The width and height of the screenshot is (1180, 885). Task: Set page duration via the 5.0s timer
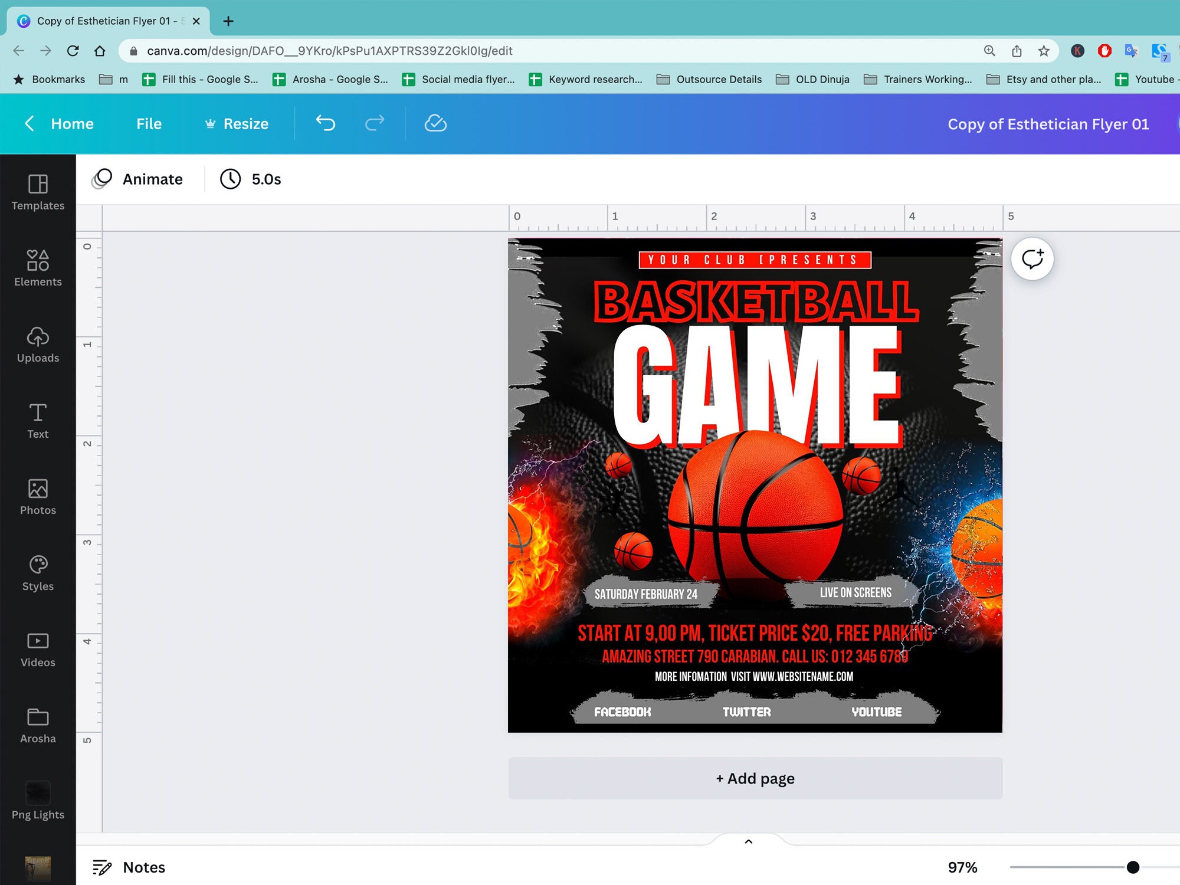(250, 179)
